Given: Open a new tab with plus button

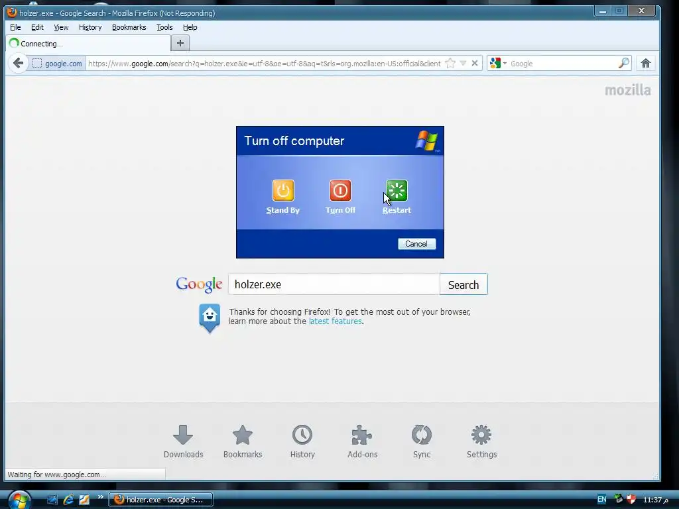Looking at the screenshot, I should click(x=180, y=43).
